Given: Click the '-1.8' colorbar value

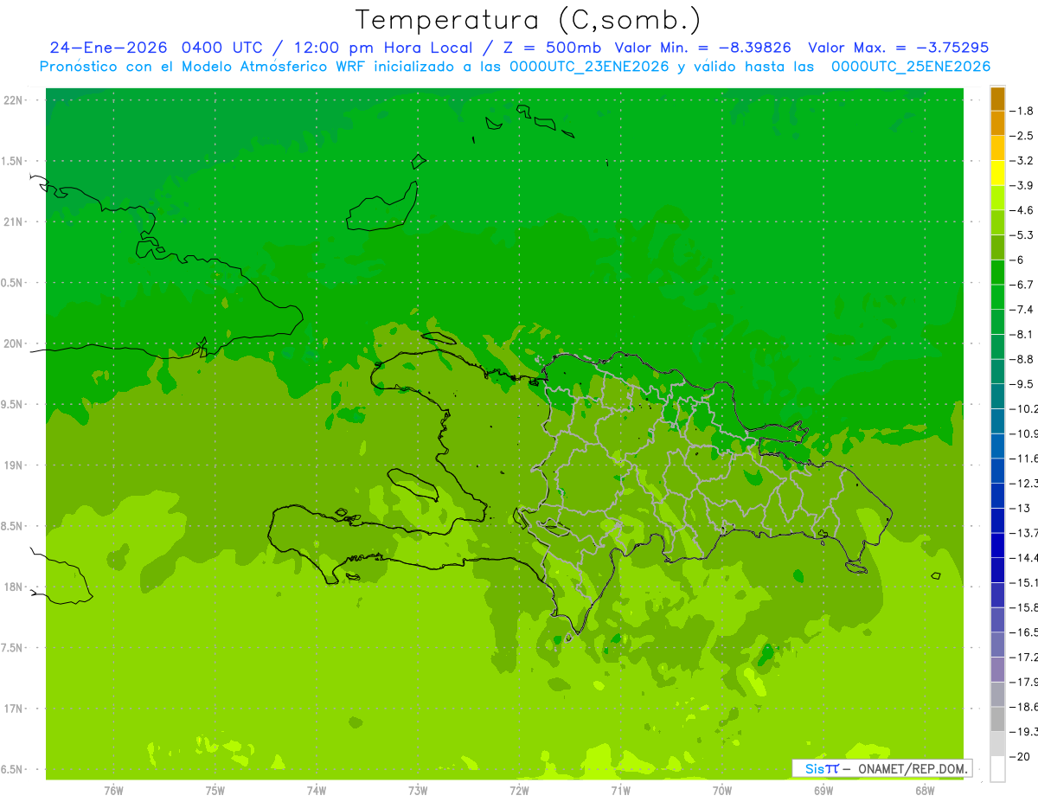Looking at the screenshot, I should coord(1022,111).
